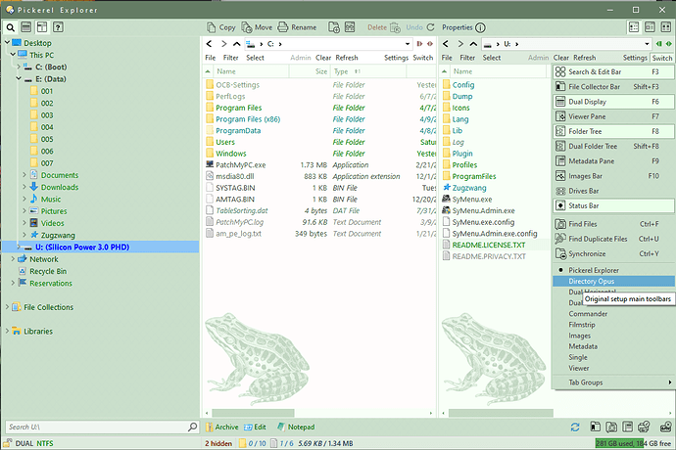Click the Move icon in the toolbar
The height and width of the screenshot is (450, 676).
tap(247, 27)
